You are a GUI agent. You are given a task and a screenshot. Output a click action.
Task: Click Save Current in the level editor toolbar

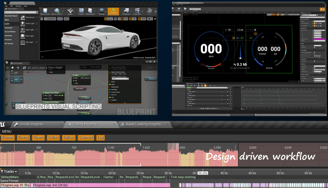[45, 11]
